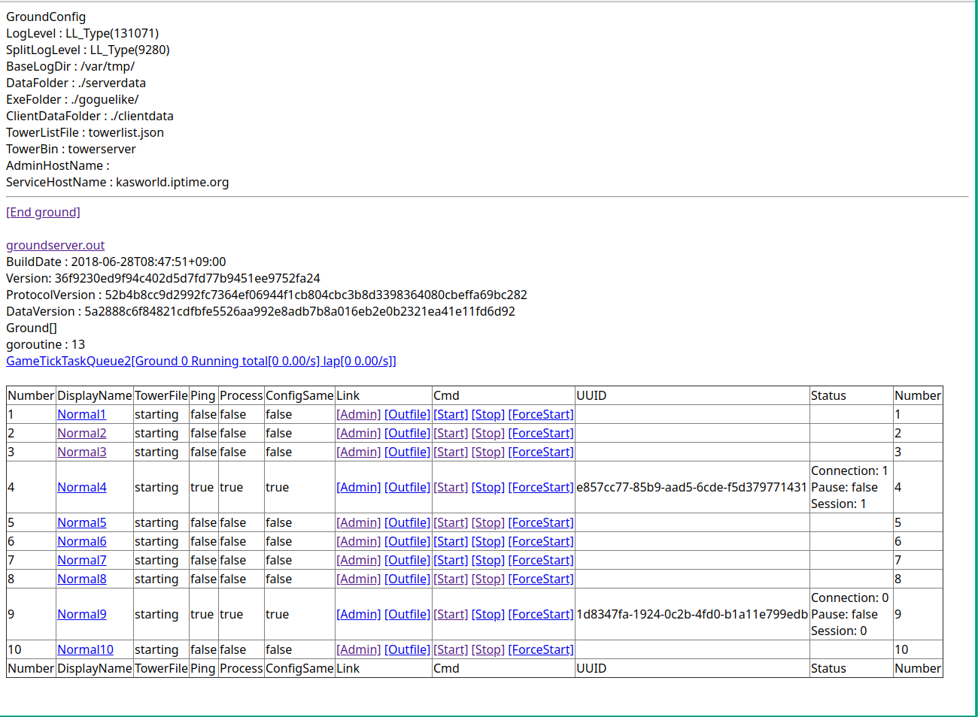Image resolution: width=978 pixels, height=717 pixels.
Task: Click the ProtocolVersion hash line
Action: 266,295
